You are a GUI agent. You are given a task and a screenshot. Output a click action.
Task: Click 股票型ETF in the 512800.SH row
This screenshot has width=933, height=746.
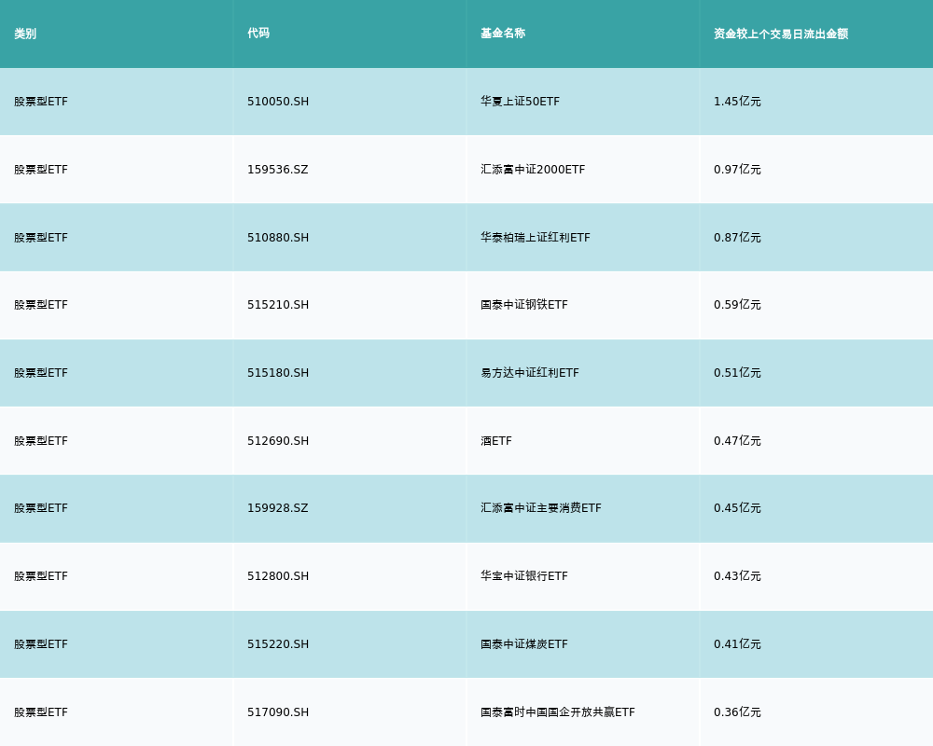(x=41, y=576)
